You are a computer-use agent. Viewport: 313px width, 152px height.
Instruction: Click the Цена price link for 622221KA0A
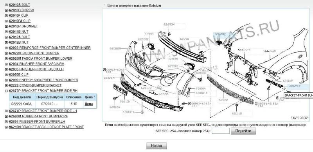89,104
